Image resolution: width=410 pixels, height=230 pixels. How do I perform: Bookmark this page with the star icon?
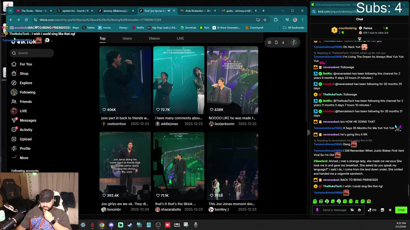pos(265,20)
